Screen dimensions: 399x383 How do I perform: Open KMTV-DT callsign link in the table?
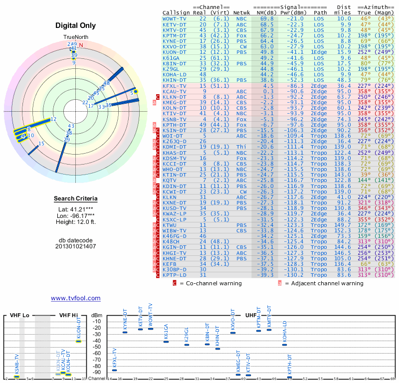pos(174,30)
